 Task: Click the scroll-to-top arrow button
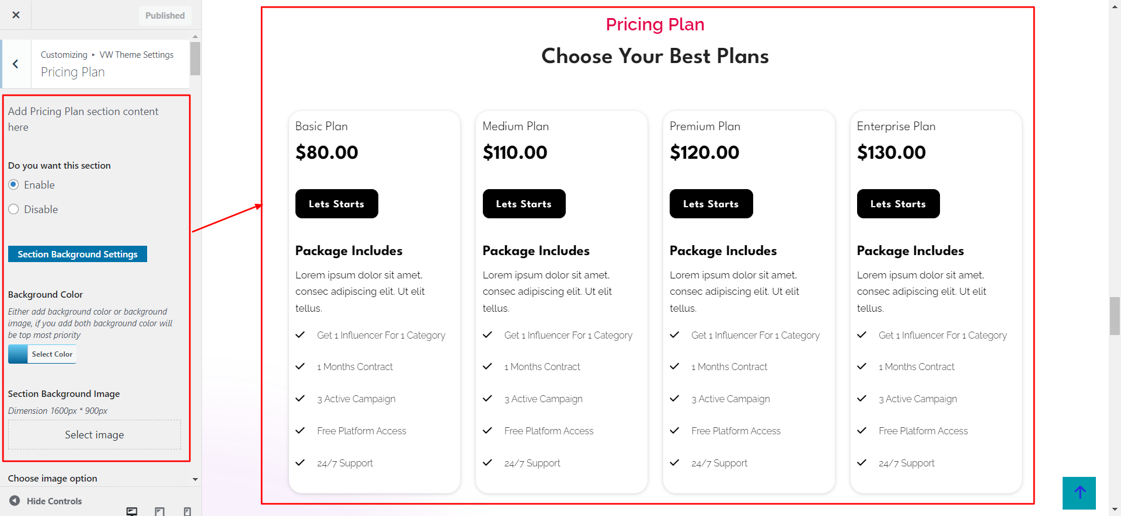[1079, 493]
